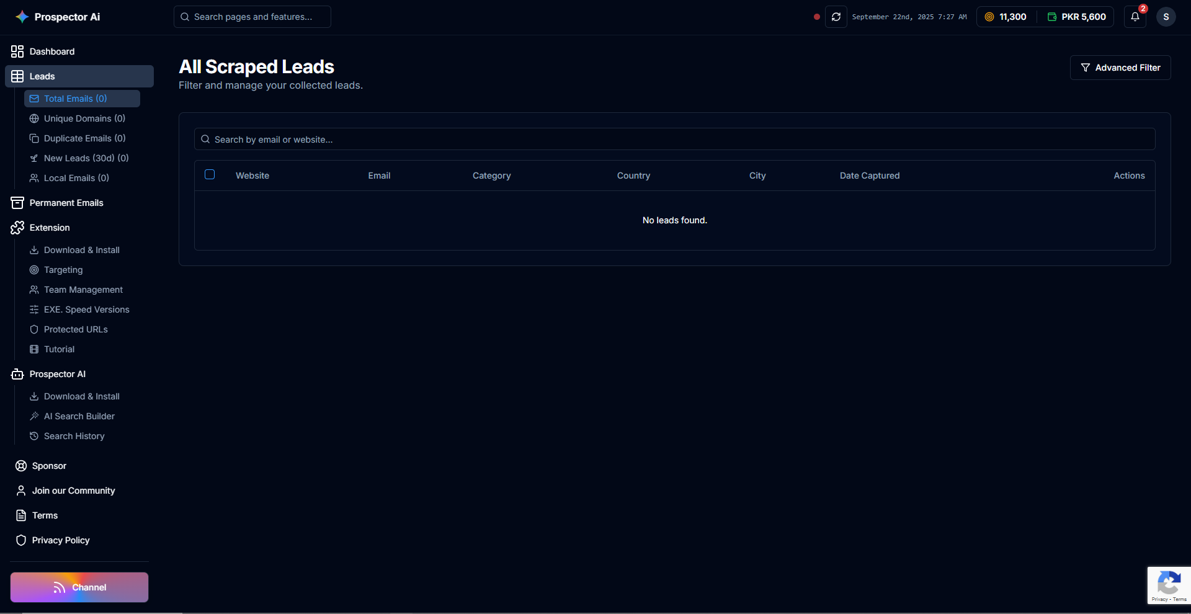The image size is (1191, 614).
Task: Click the refresh sync icon
Action: click(836, 17)
